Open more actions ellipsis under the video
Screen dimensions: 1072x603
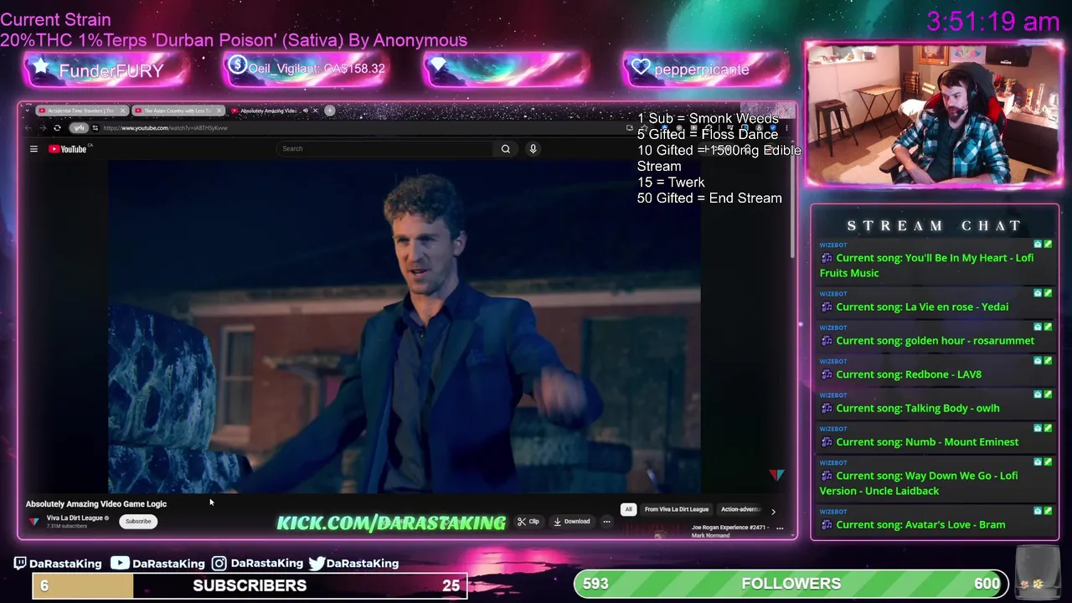(607, 522)
